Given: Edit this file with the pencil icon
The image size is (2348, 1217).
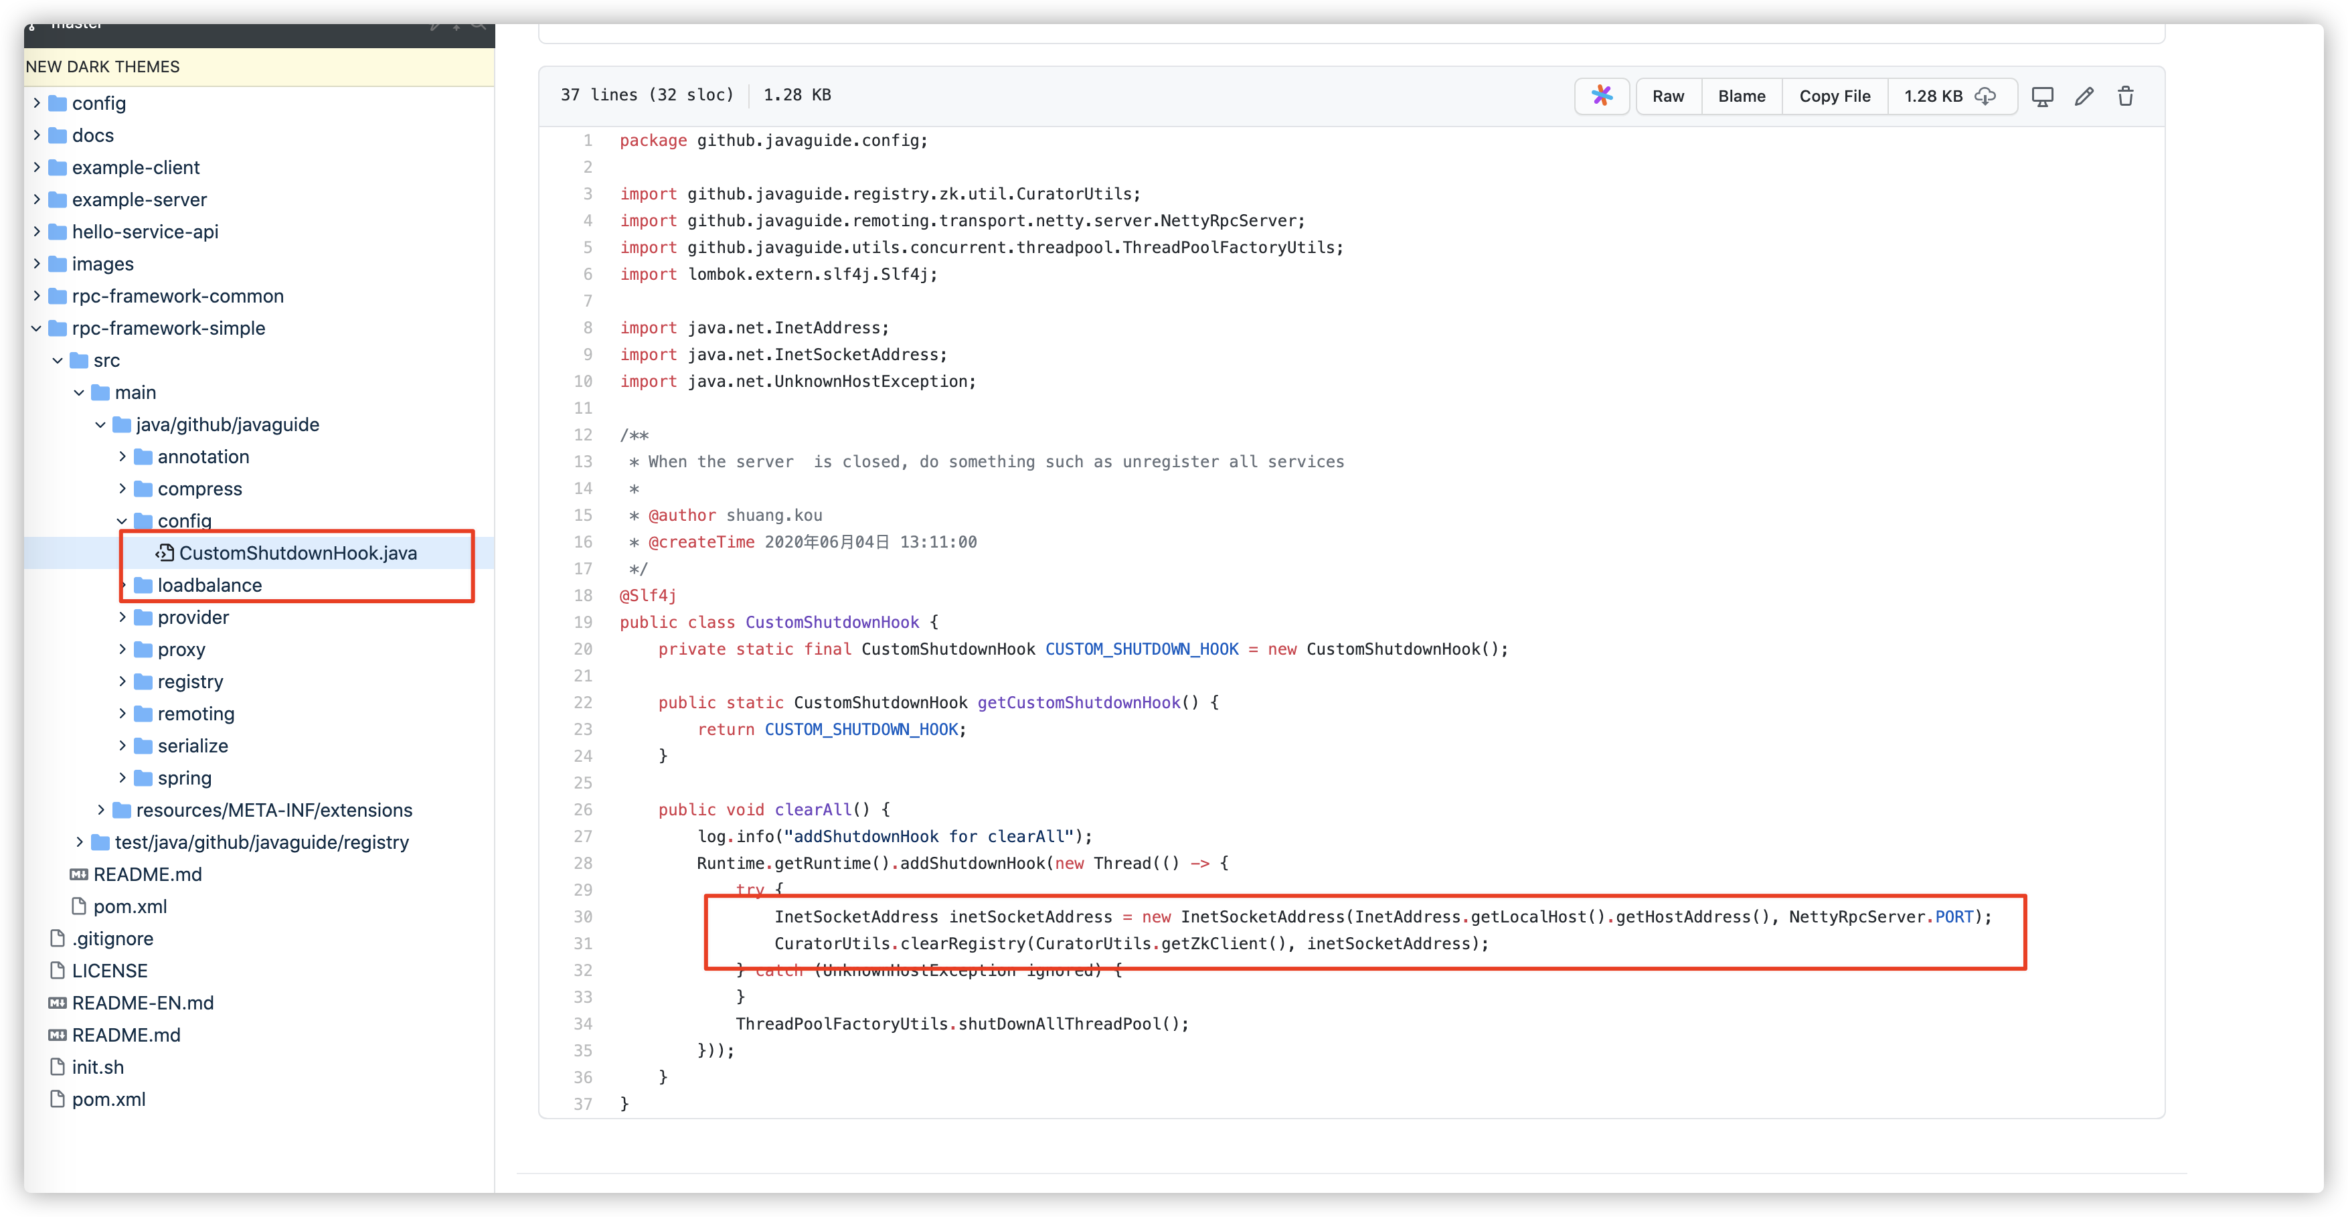Looking at the screenshot, I should [x=2084, y=96].
